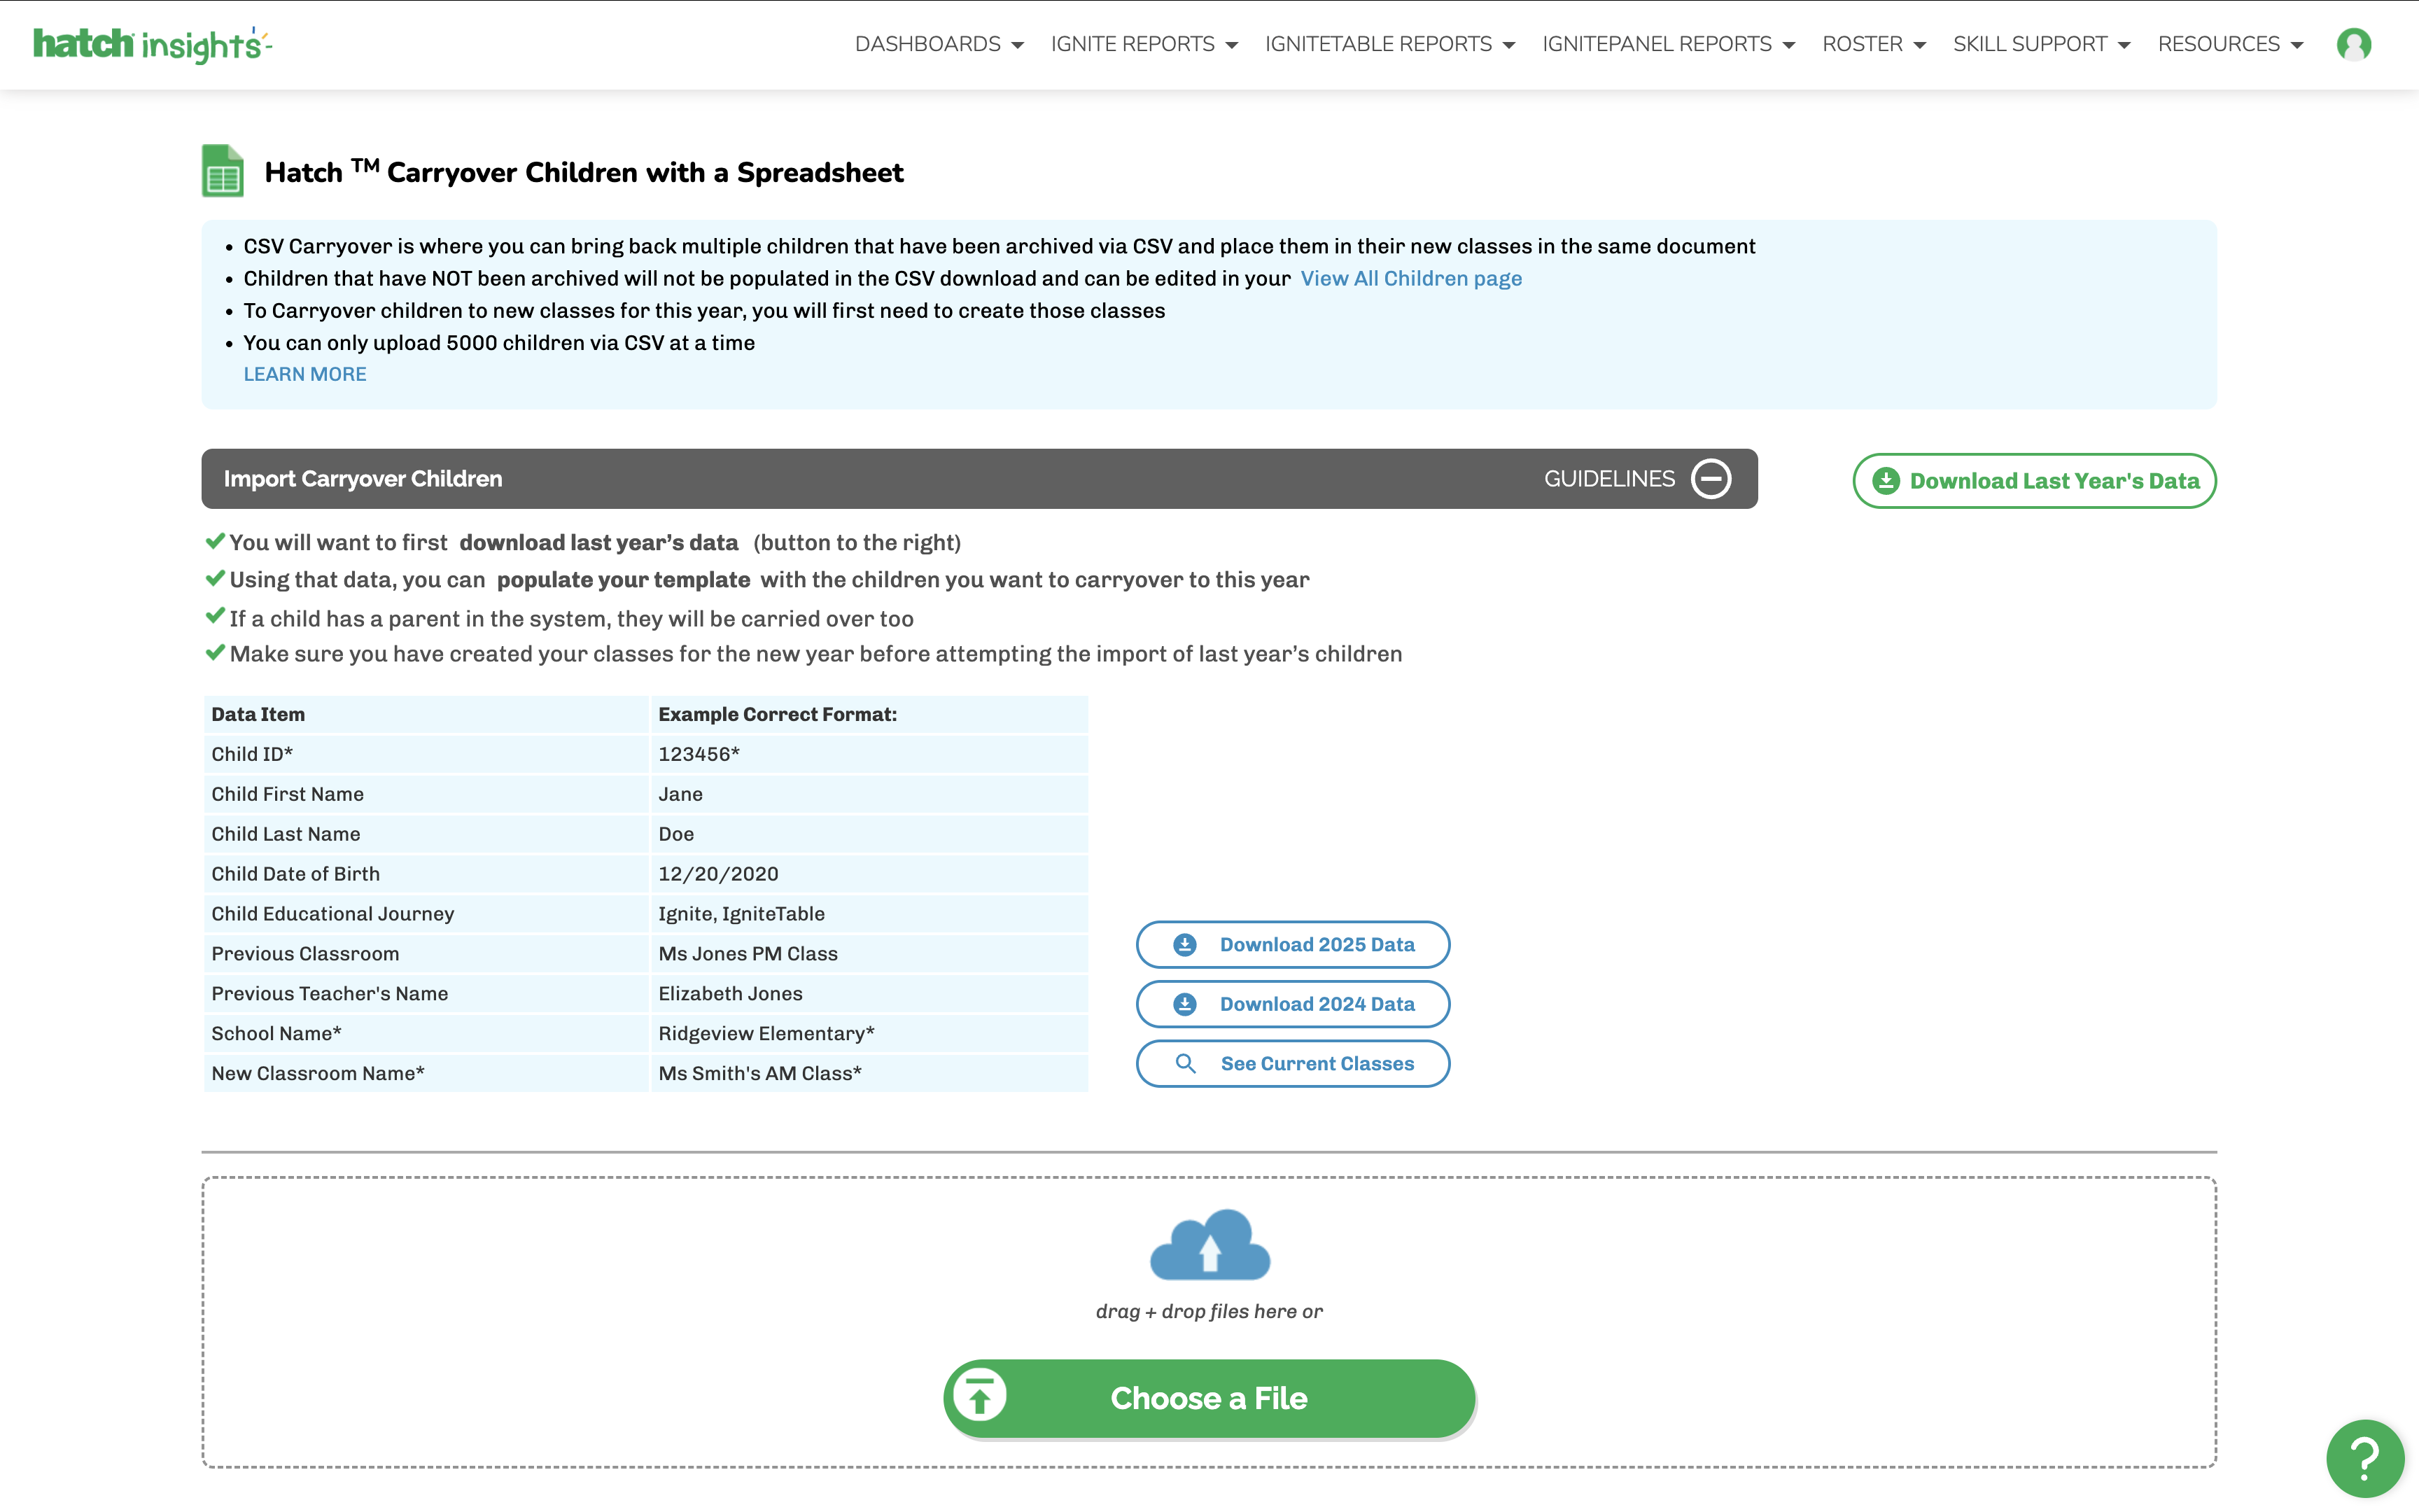
Task: Click the LEARN MORE link
Action: pyautogui.click(x=305, y=374)
